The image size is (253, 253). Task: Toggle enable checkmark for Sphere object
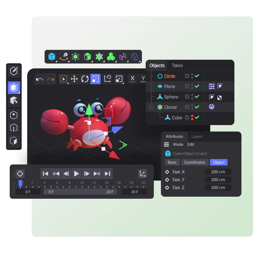(197, 96)
